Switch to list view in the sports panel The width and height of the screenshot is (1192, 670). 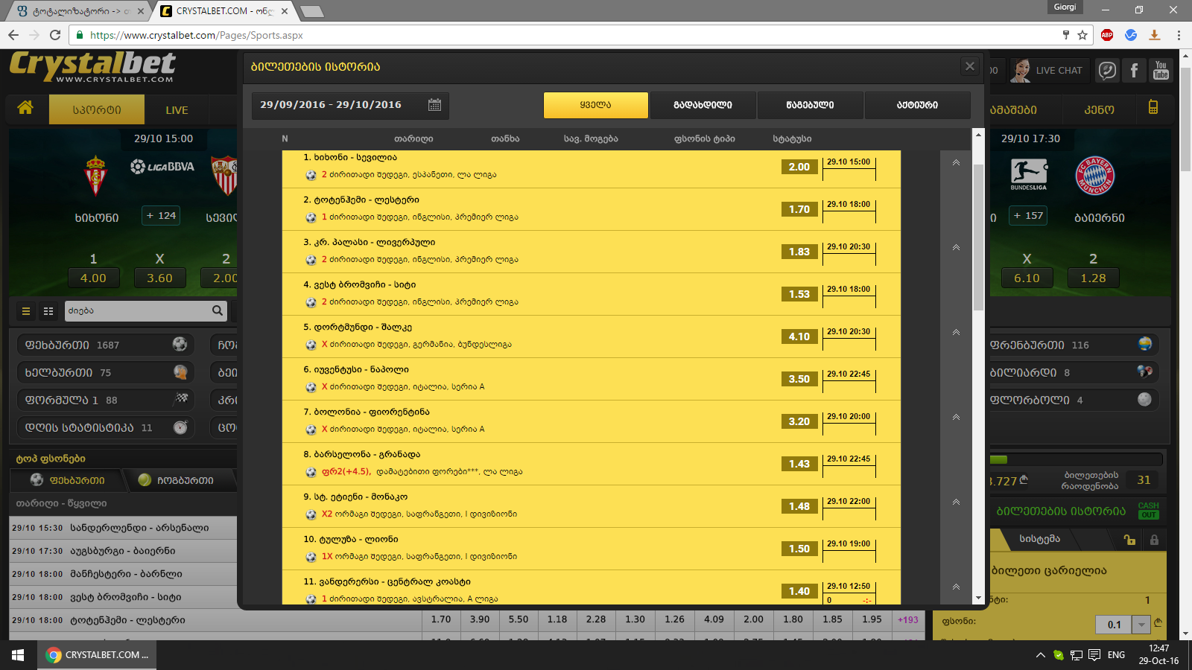[x=26, y=311]
